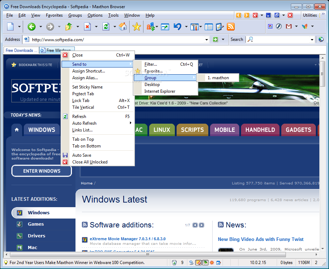Viewport: 329px width, 269px height.
Task: Select Desktop in Send to submenu
Action: [x=166, y=85]
